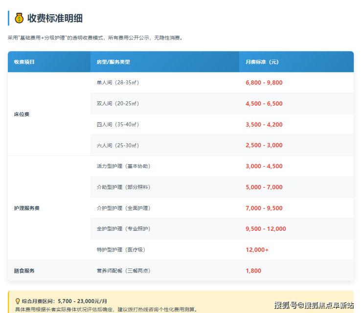The height and width of the screenshot is (313, 362).
Task: Click the money bag icon beside the heading
Action: 19,18
